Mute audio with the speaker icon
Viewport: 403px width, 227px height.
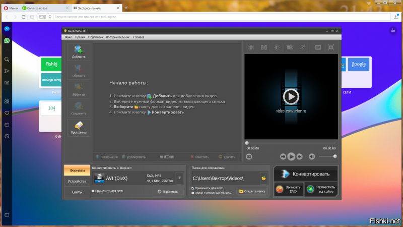click(312, 156)
